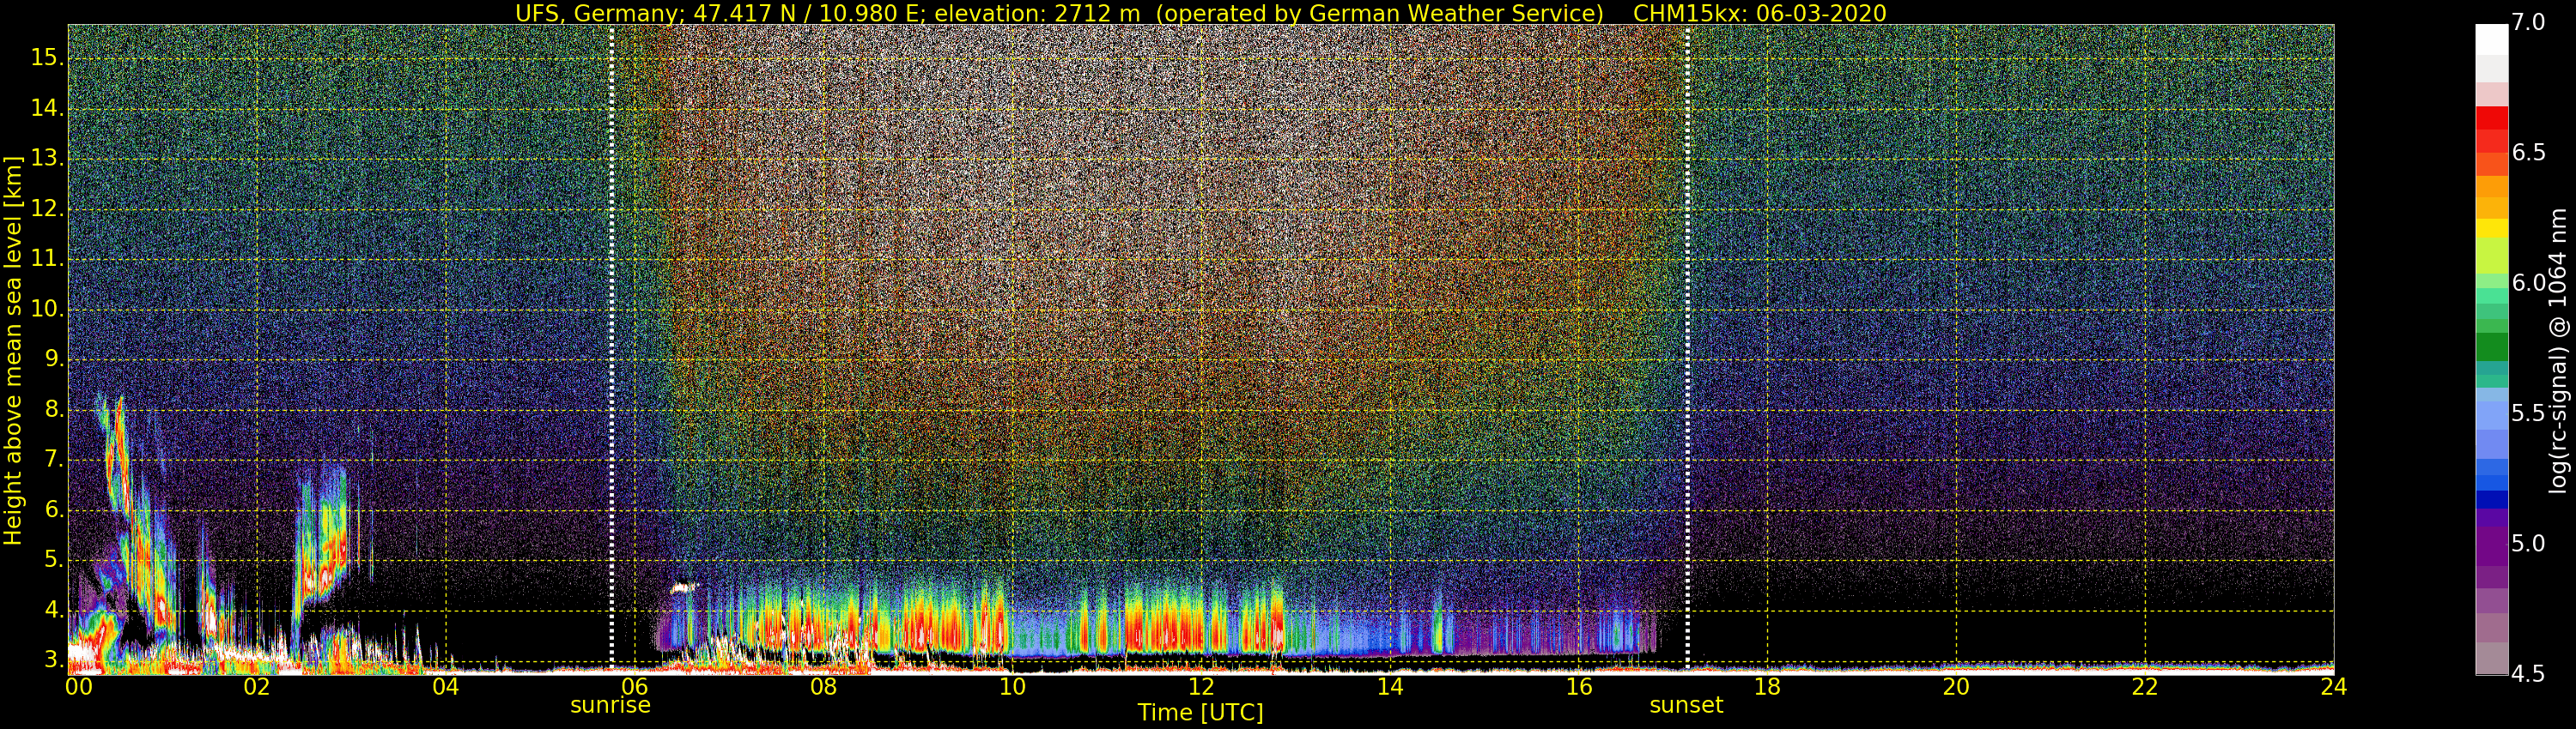This screenshot has width=2576, height=729.
Task: Click the sunset label below the time axis
Action: (x=1686, y=705)
